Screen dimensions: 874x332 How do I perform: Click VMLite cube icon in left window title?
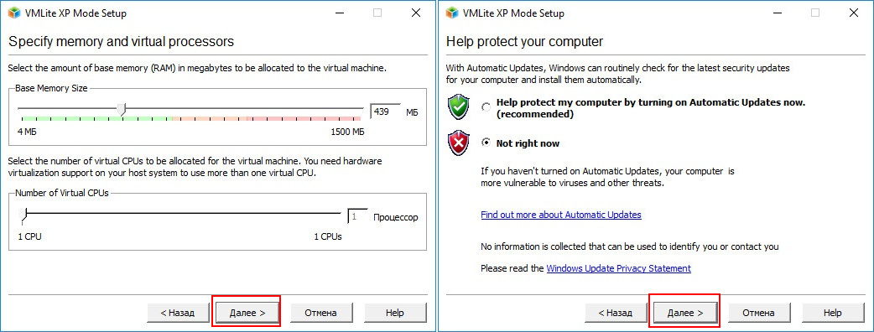pyautogui.click(x=14, y=13)
